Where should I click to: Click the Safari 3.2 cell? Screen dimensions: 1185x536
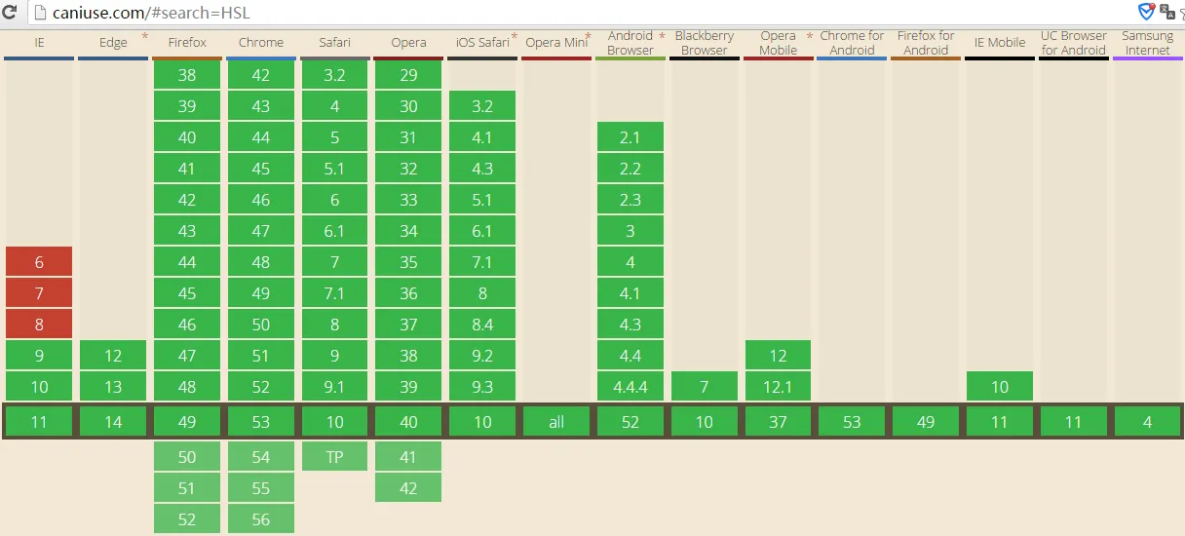335,74
